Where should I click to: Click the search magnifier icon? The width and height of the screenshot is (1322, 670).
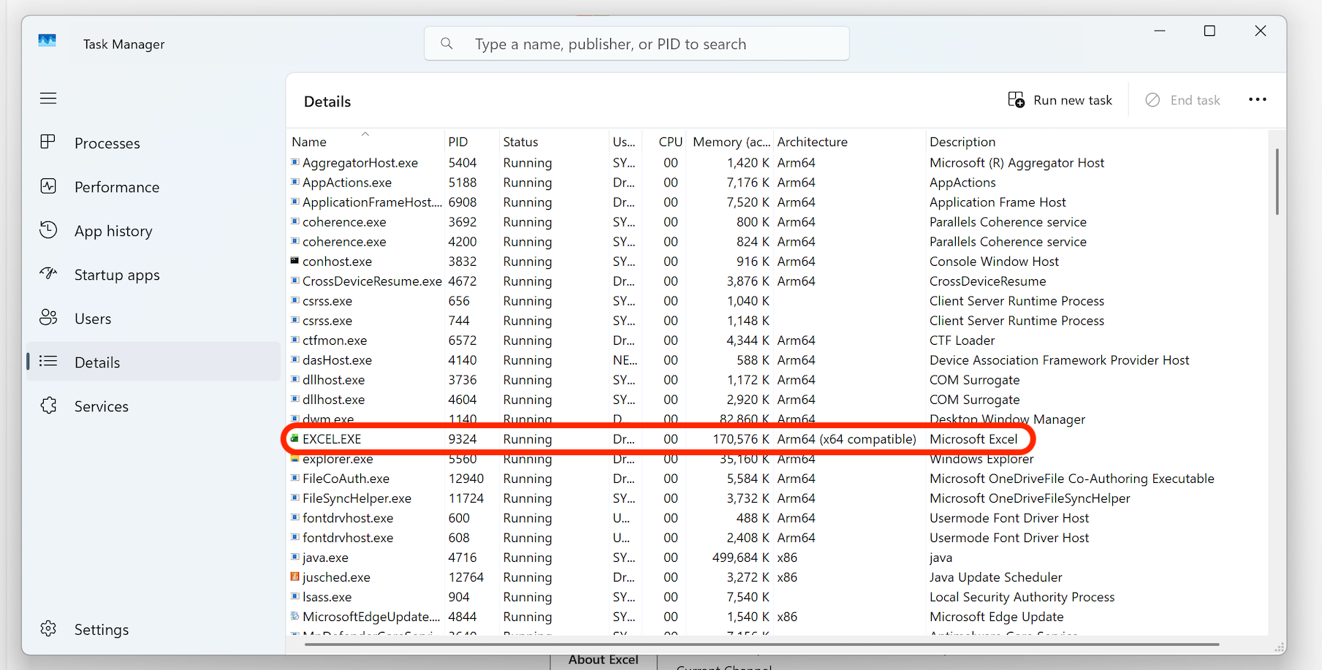coord(447,44)
